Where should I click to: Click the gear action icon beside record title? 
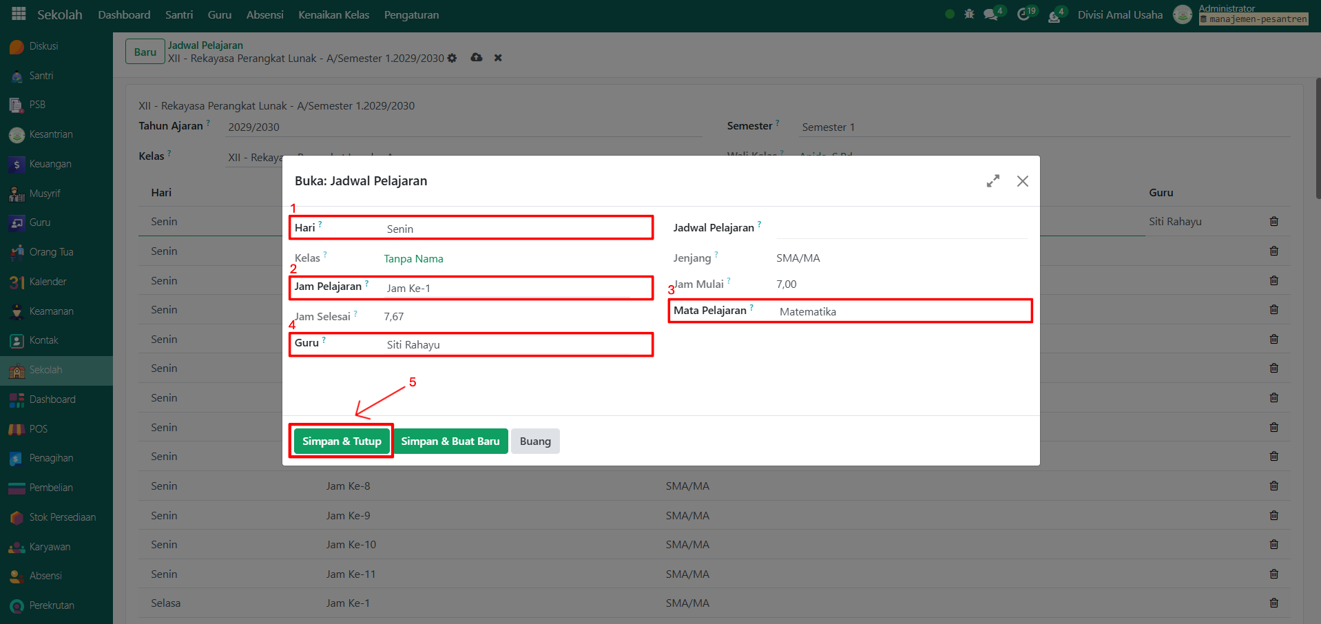click(x=453, y=59)
